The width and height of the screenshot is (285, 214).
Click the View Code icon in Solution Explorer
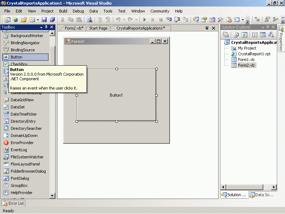pos(254,35)
